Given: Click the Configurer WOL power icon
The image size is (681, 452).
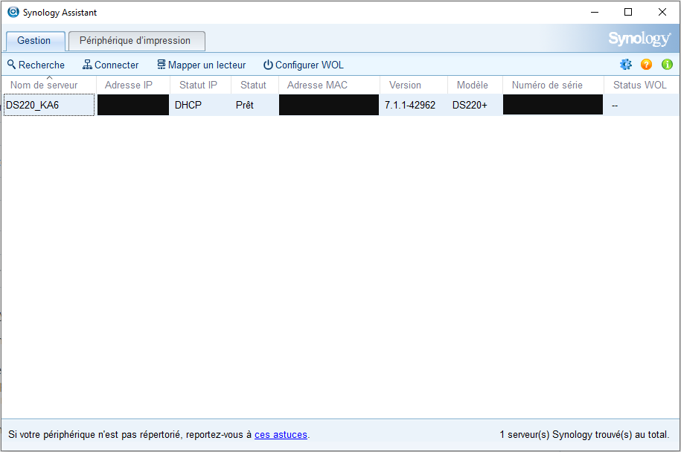Looking at the screenshot, I should [268, 65].
